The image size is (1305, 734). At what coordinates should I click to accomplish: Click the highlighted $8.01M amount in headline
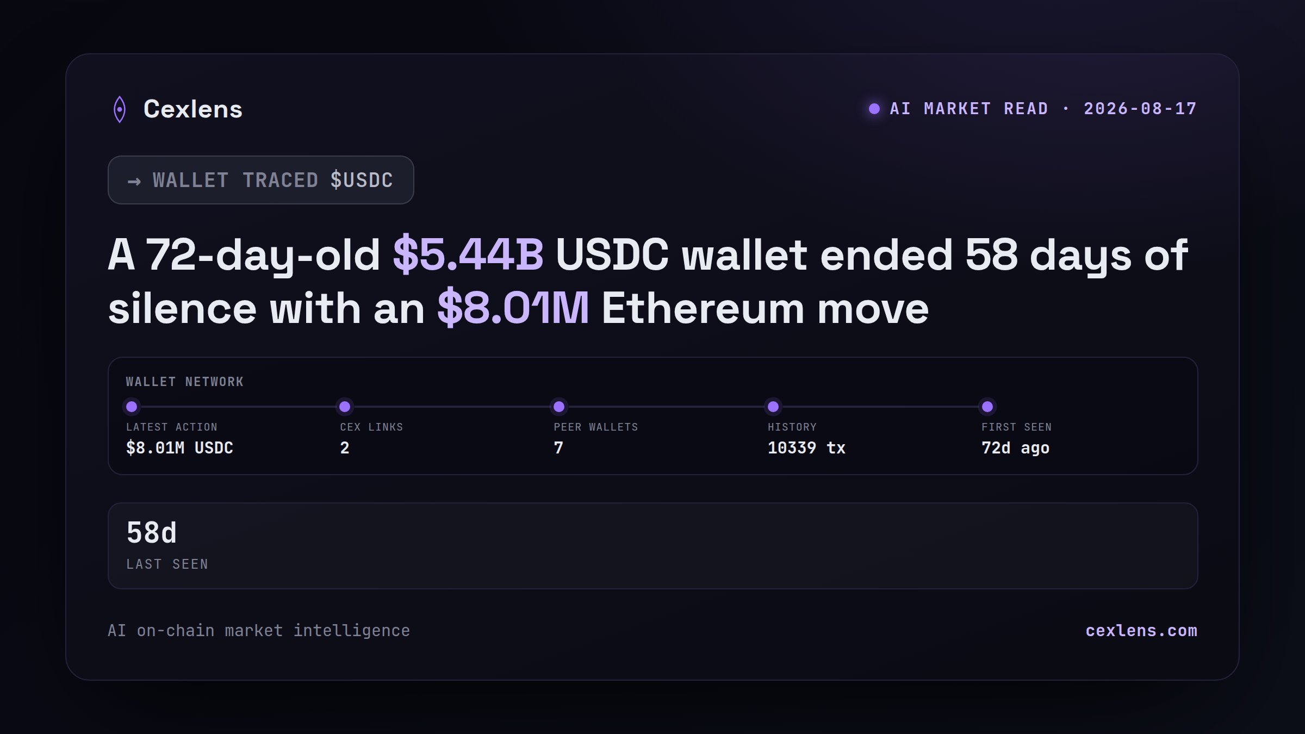(513, 308)
